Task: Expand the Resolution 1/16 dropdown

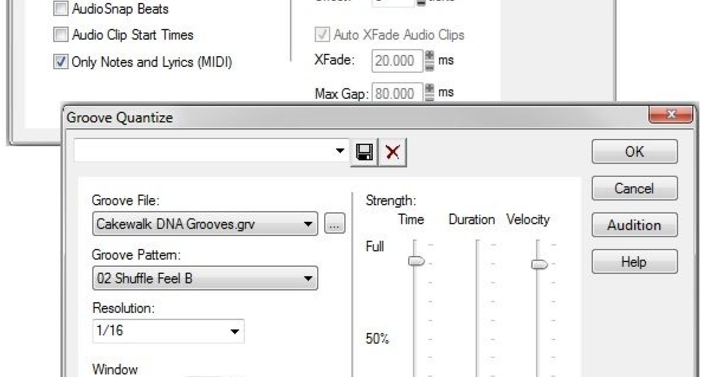Action: pos(234,331)
